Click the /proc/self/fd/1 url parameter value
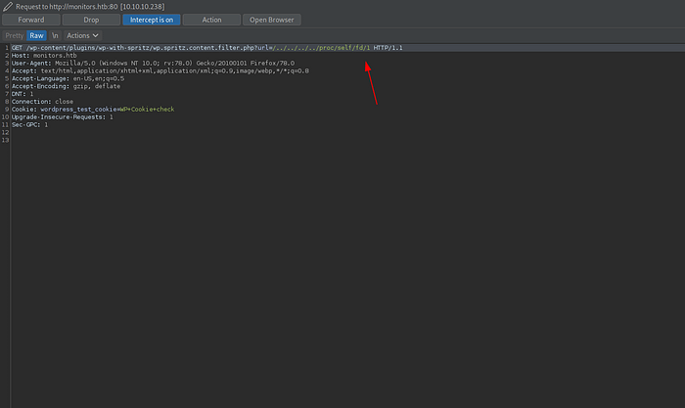685x408 pixels. click(x=322, y=48)
